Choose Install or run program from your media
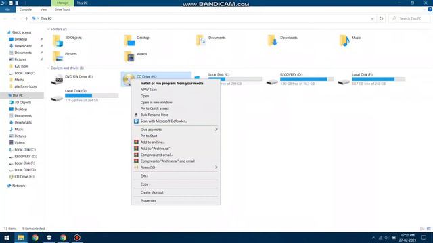Viewport: 433px width, 243px height. (x=172, y=83)
